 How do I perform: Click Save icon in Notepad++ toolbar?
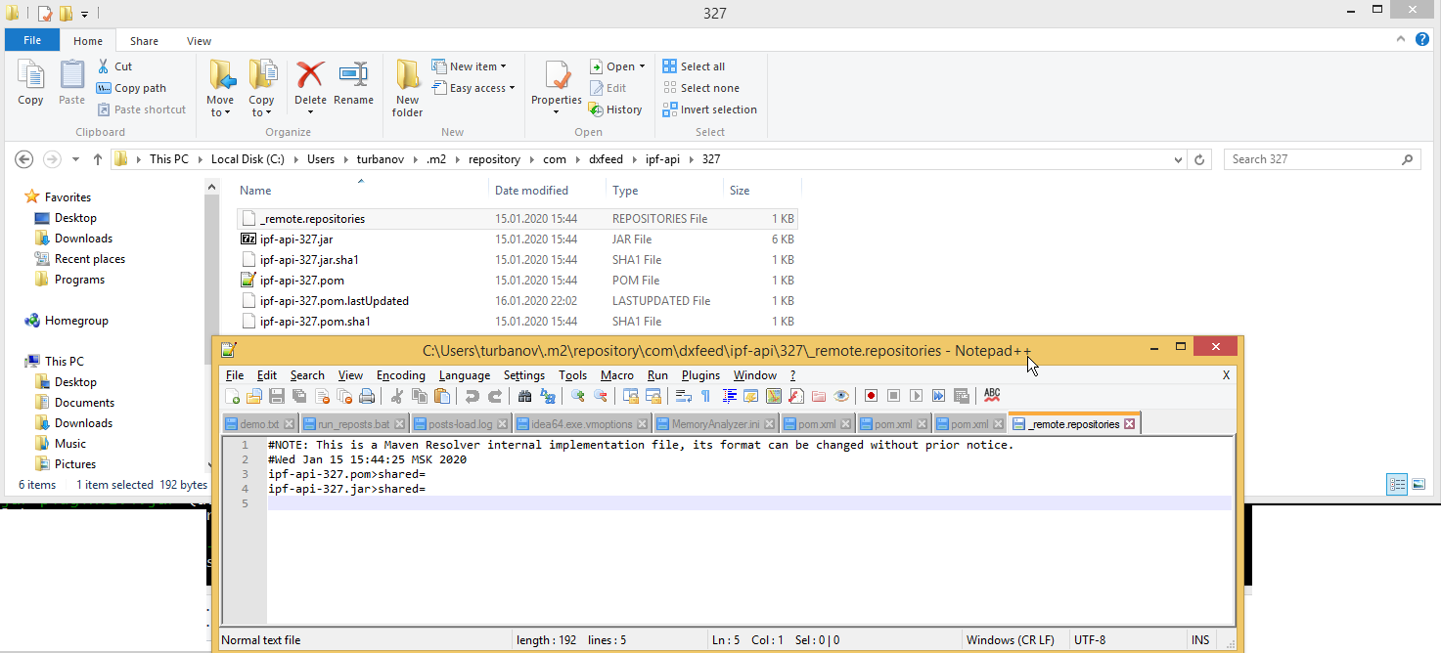pos(276,396)
